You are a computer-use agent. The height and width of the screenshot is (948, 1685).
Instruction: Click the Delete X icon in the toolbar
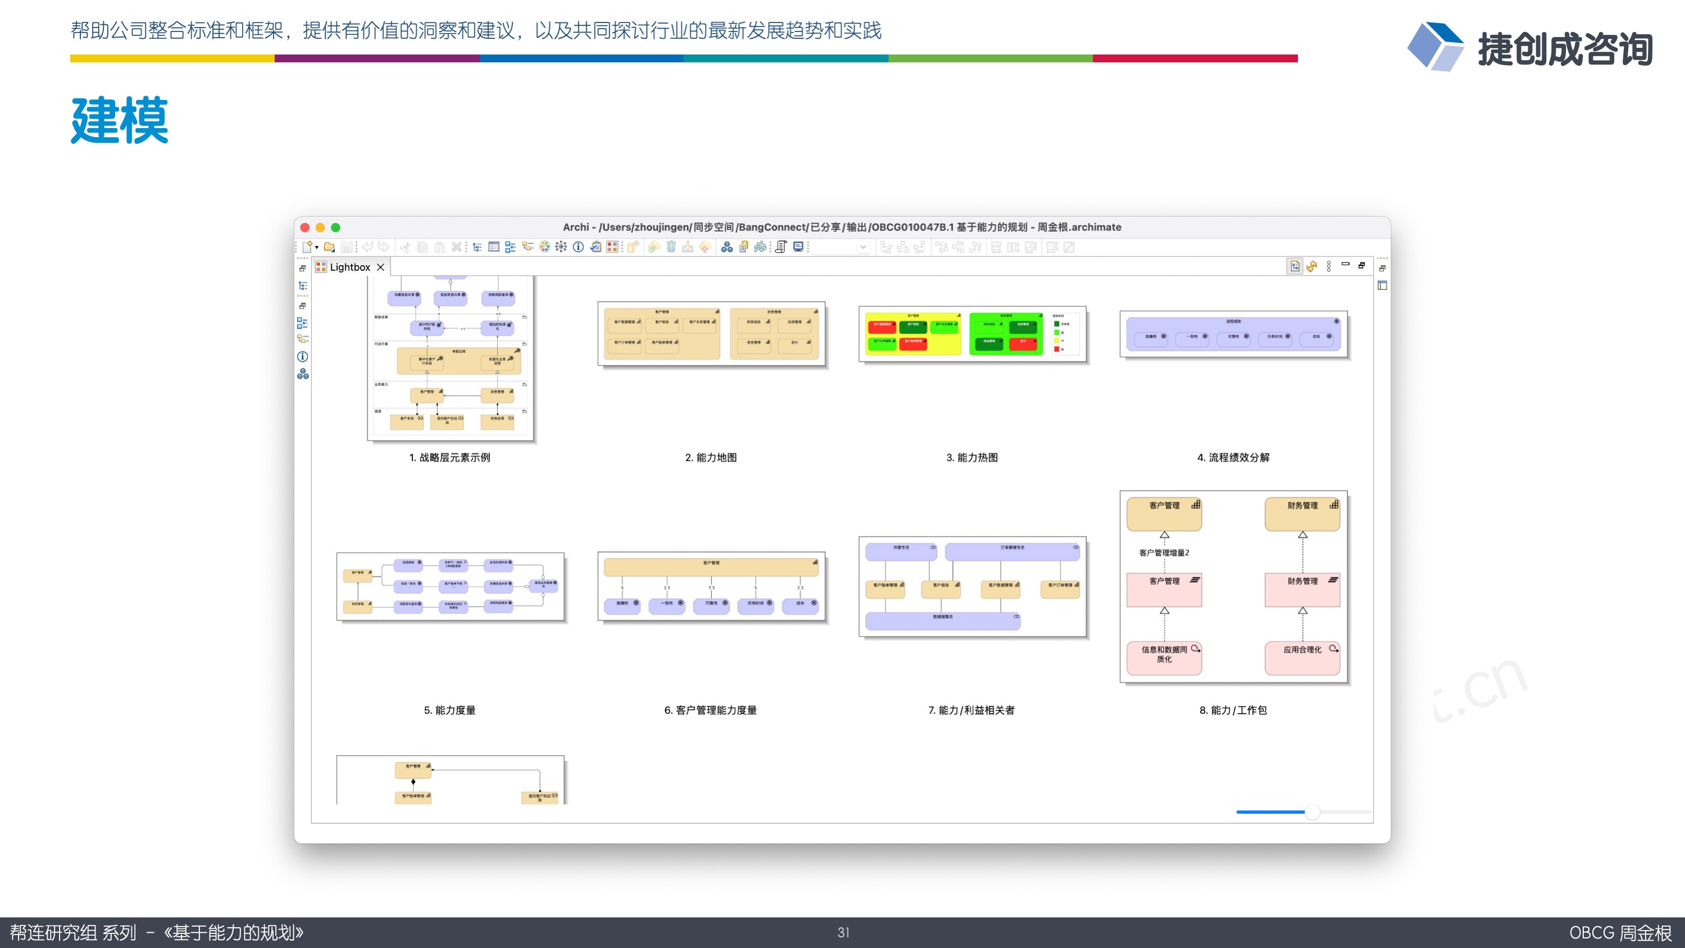click(x=457, y=247)
